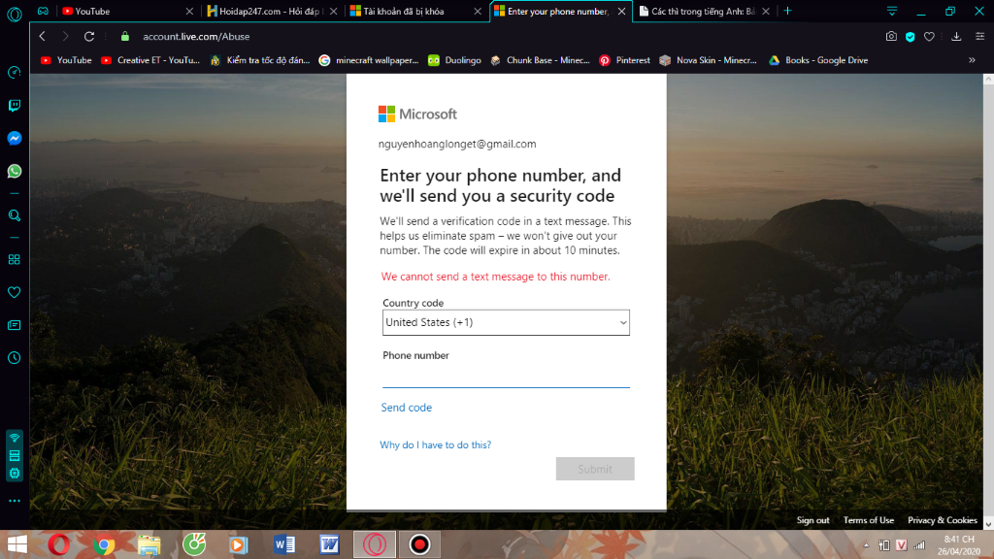This screenshot has height=559, width=994.
Task: Open network limiter wifi icon in sidebar
Action: tap(14, 438)
